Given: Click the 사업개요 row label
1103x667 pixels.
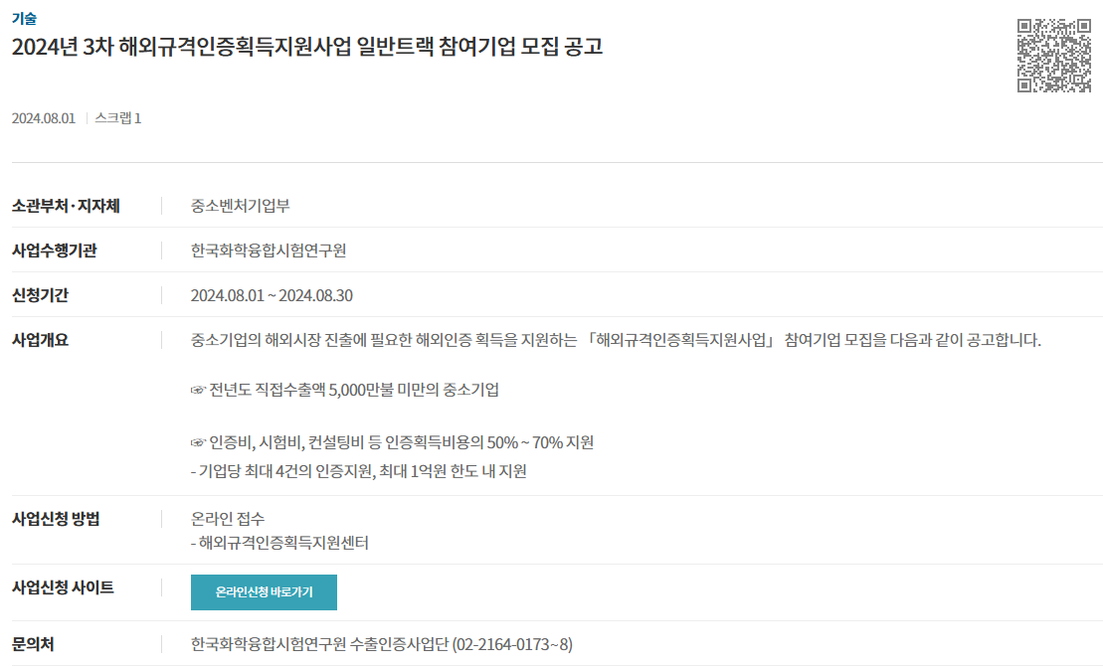Looking at the screenshot, I should click(40, 340).
